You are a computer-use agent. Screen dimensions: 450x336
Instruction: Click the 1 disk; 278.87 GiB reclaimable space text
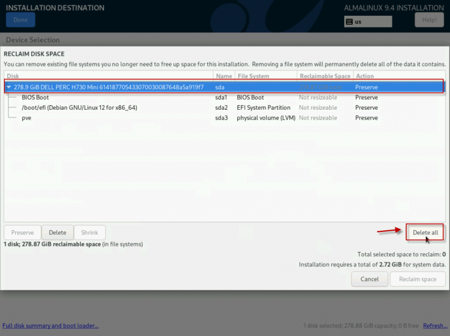click(x=73, y=244)
